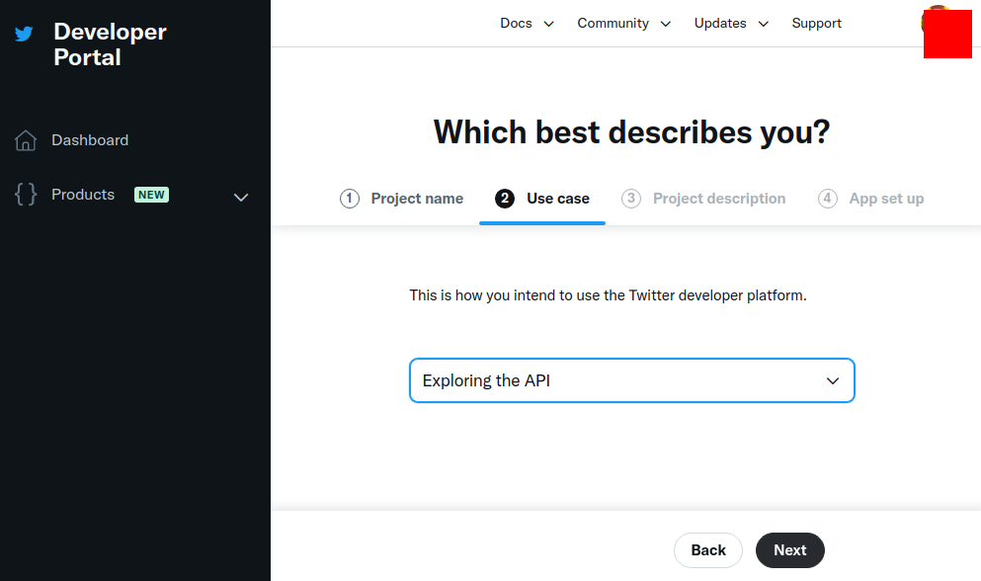Click the 'This is how you intend' description text

coord(609,294)
